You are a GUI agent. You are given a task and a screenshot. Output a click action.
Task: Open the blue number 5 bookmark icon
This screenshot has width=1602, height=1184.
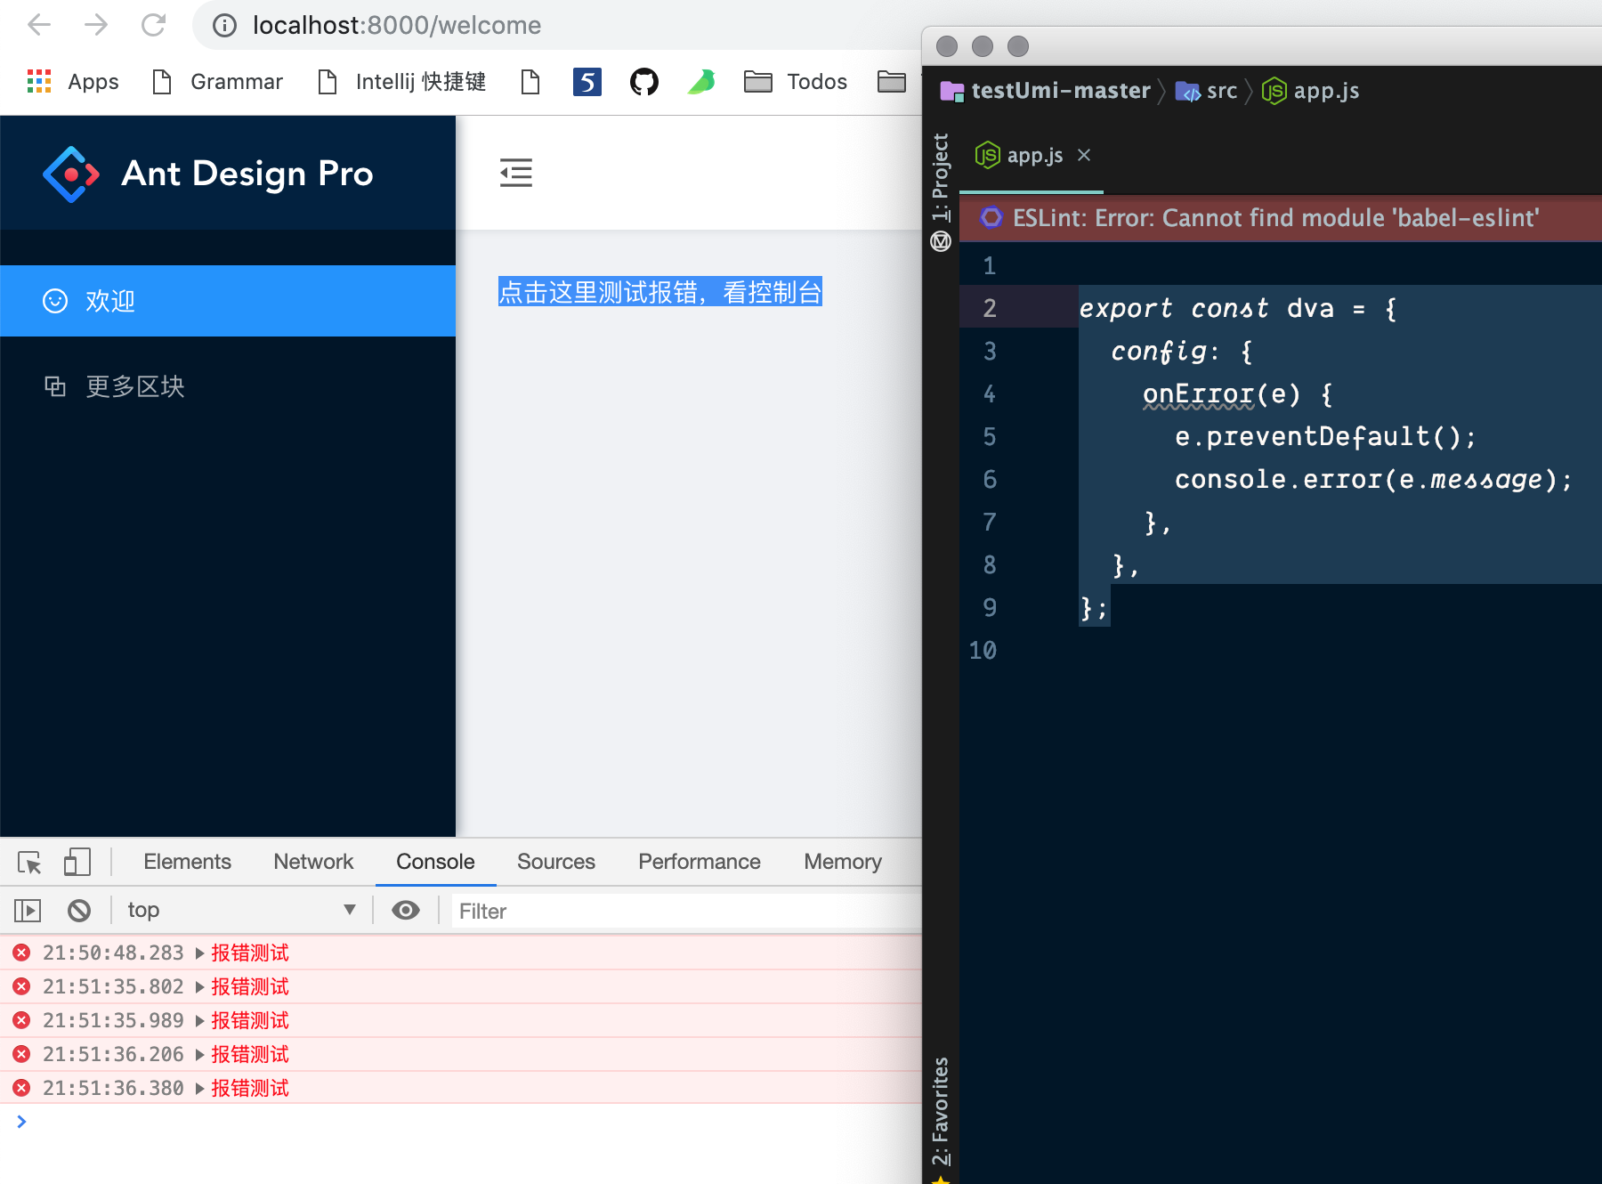pos(587,82)
